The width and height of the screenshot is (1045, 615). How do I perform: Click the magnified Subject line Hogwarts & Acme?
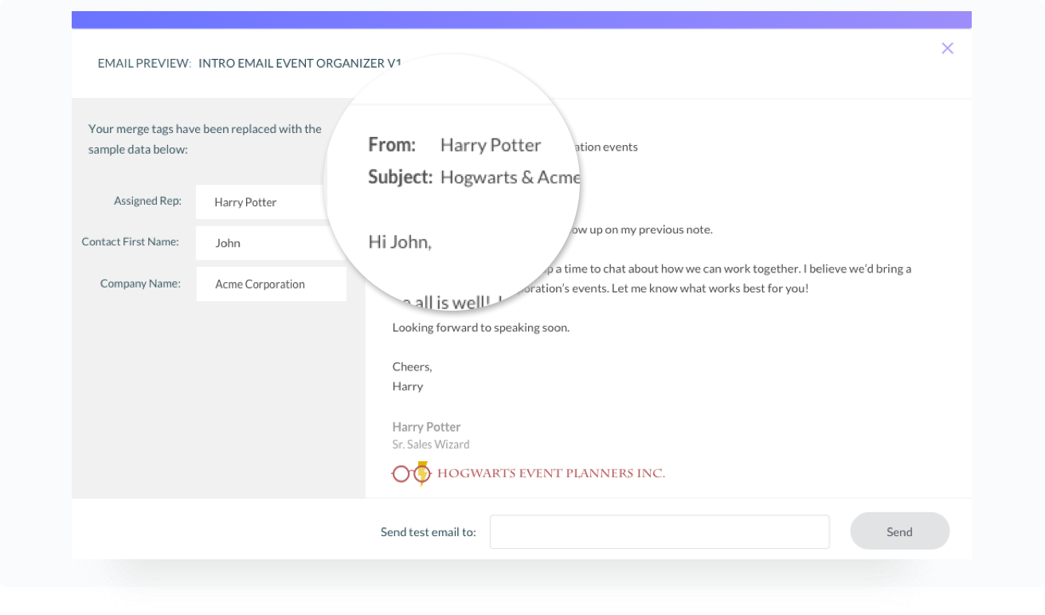510,177
